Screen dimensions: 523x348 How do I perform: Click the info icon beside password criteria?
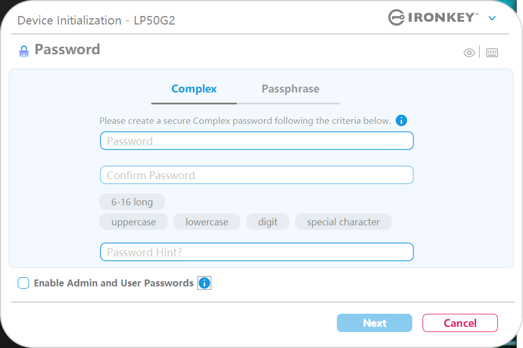click(401, 120)
